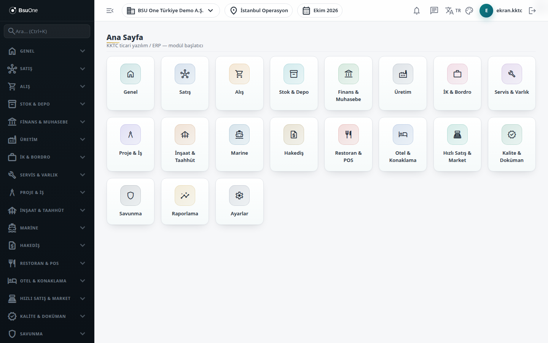Image resolution: width=548 pixels, height=343 pixels.
Task: Open the Üretim factory card
Action: pos(403,83)
